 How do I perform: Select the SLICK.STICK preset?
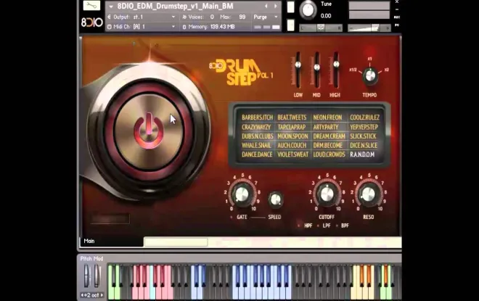[363, 136]
